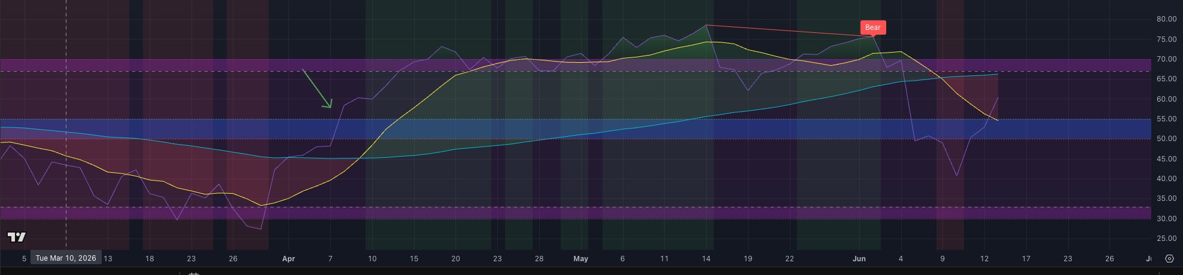Click the 11 date on time axis
Screen dimensions: 1183x275
664,259
